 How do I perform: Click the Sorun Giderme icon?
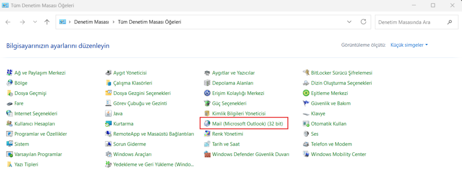point(108,144)
